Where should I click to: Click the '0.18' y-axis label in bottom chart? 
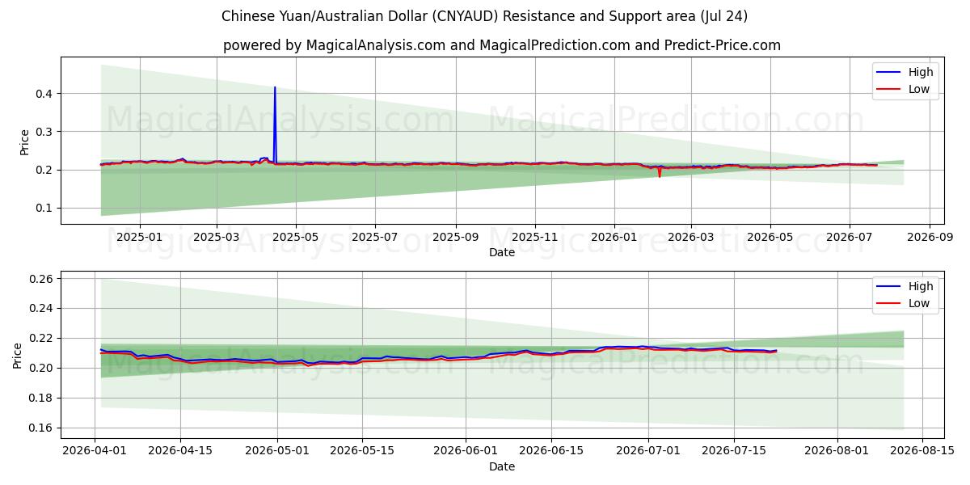click(42, 398)
